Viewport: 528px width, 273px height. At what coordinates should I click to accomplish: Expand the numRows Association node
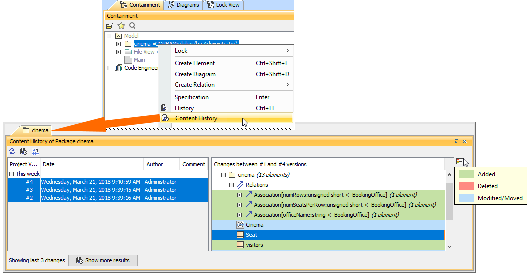pyautogui.click(x=240, y=195)
